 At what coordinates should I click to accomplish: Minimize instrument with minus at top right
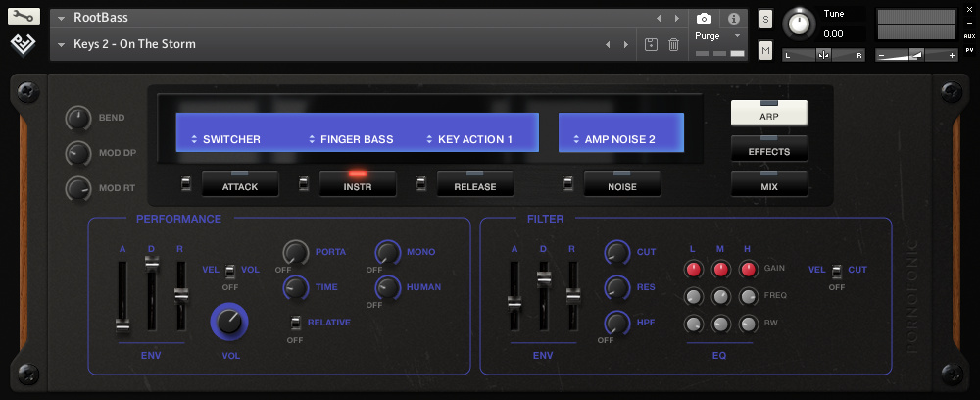click(x=969, y=24)
